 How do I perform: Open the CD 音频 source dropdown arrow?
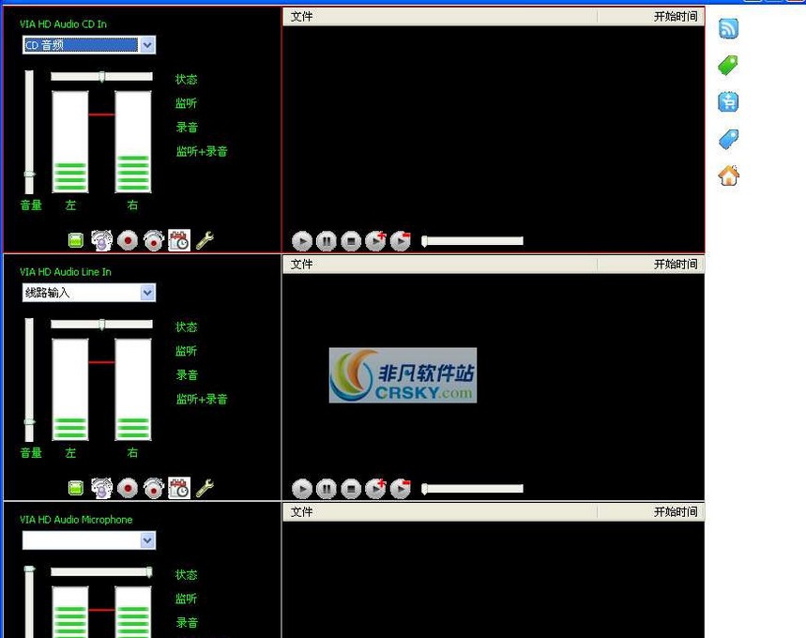point(147,45)
